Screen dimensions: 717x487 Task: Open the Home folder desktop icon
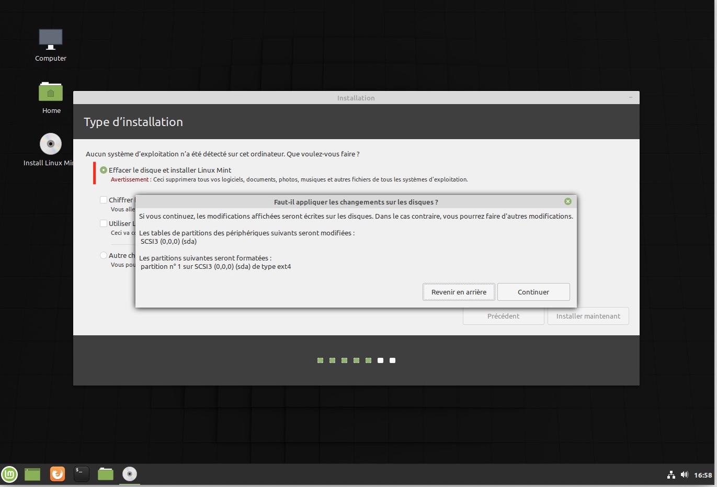pyautogui.click(x=51, y=93)
